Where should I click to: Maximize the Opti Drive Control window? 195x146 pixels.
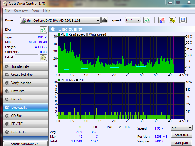pos(178,2)
